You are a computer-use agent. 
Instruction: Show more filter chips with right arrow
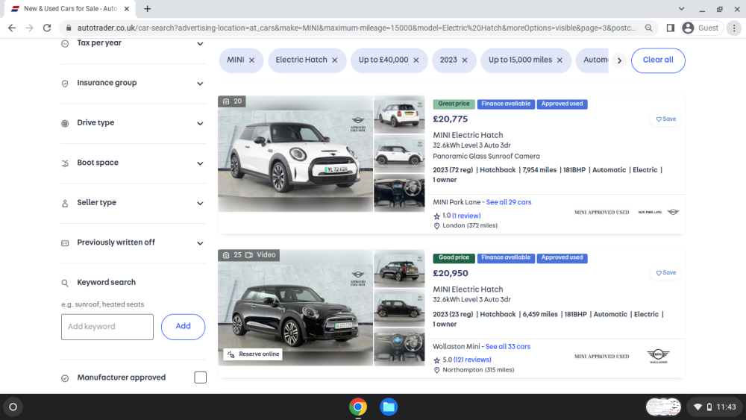pos(619,60)
